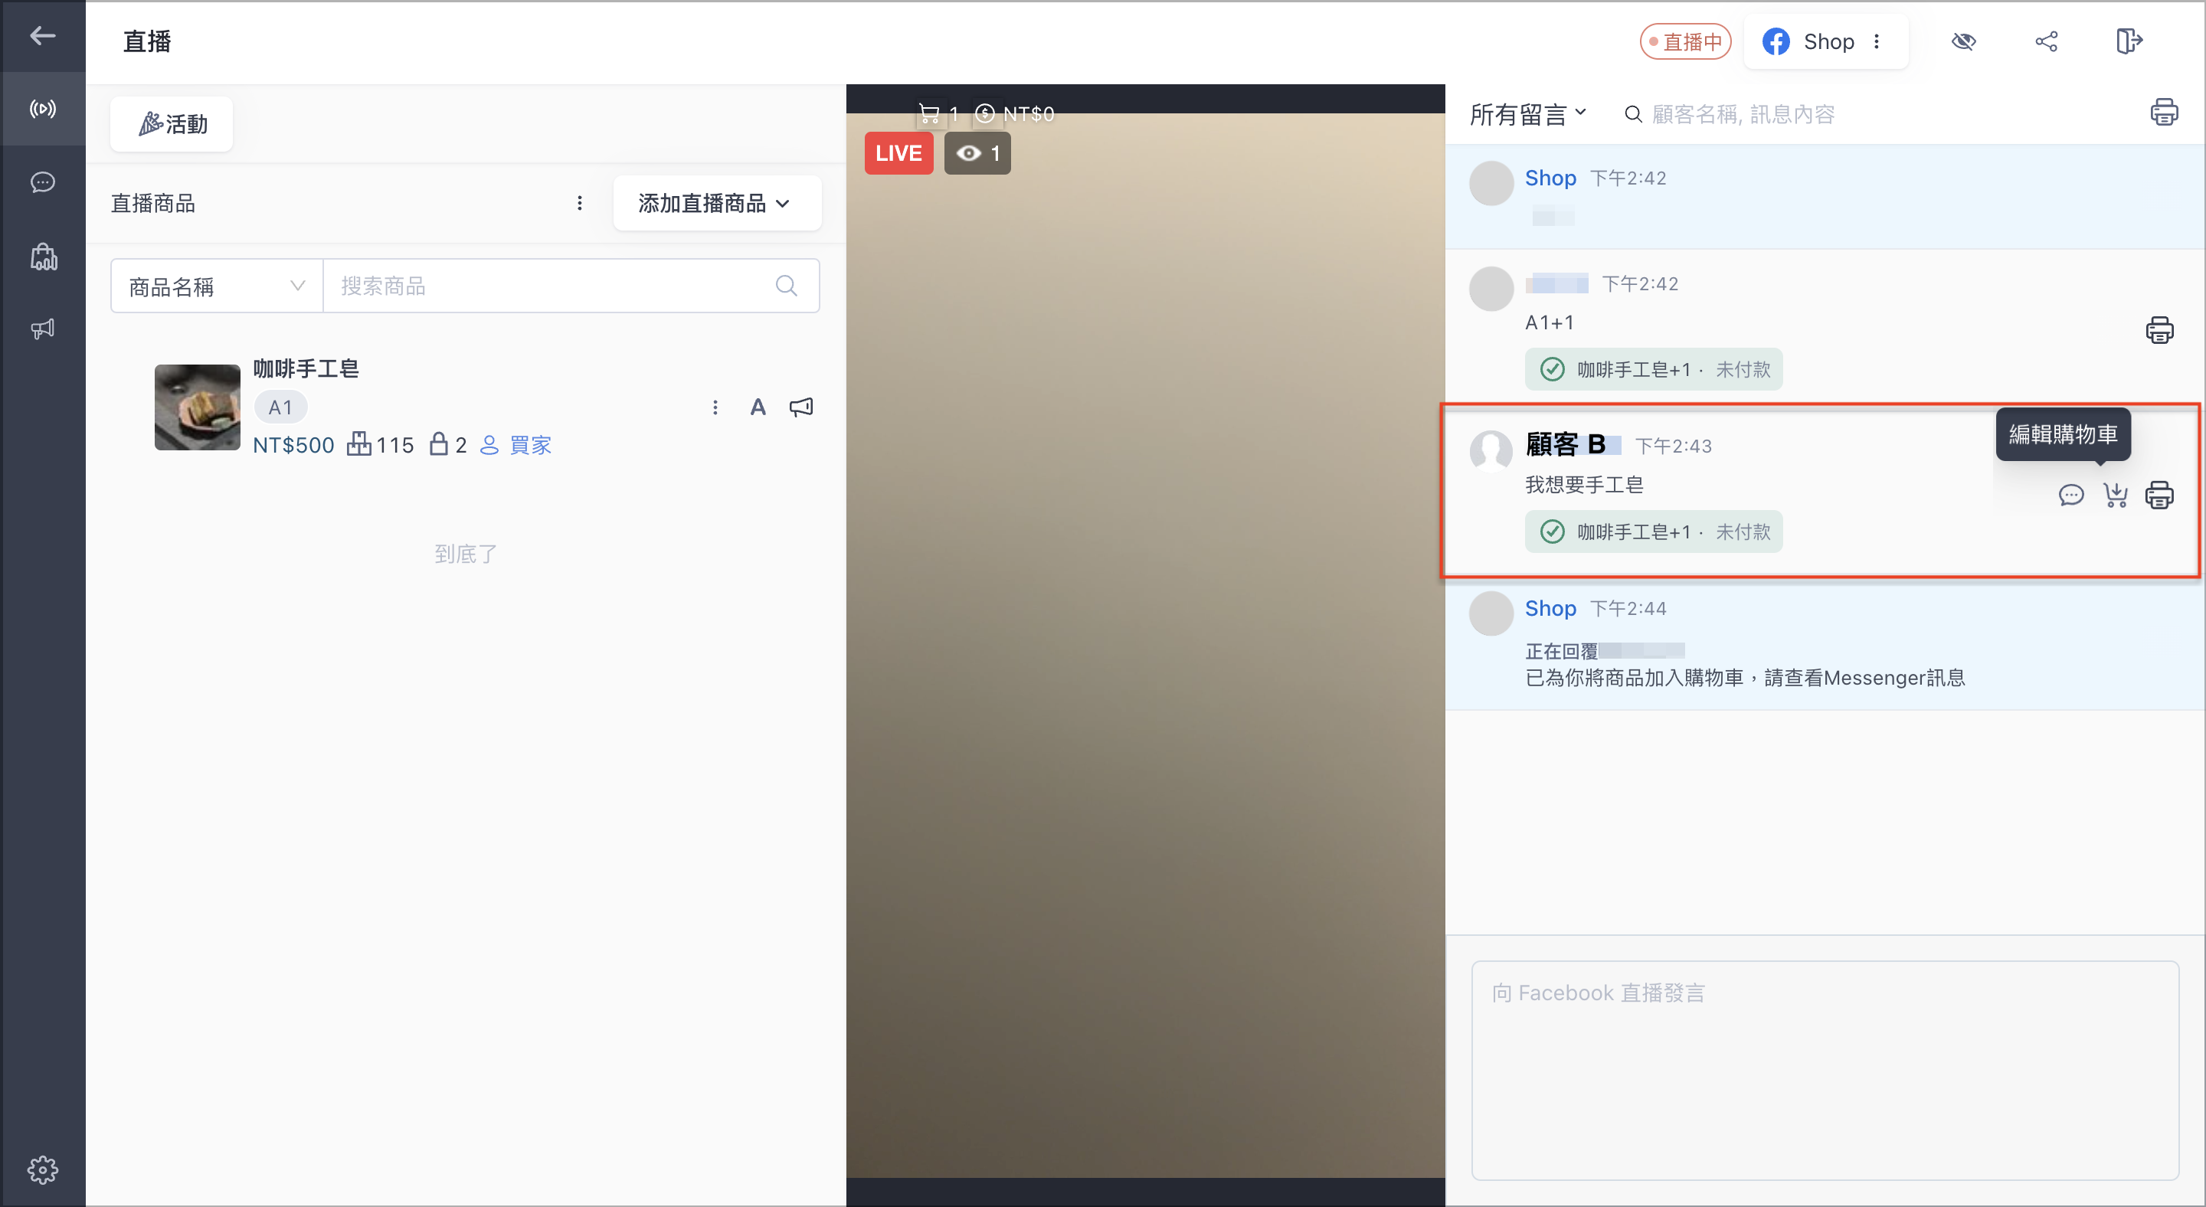Viewport: 2206px width, 1207px height.
Task: Open settings gear at sidebar bottom
Action: [x=42, y=1169]
